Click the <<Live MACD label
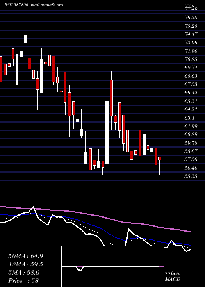Viewport: 205px width, 287px height. click(173, 276)
